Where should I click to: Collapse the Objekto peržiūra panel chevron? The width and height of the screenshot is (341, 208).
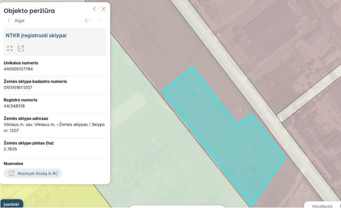(x=94, y=9)
